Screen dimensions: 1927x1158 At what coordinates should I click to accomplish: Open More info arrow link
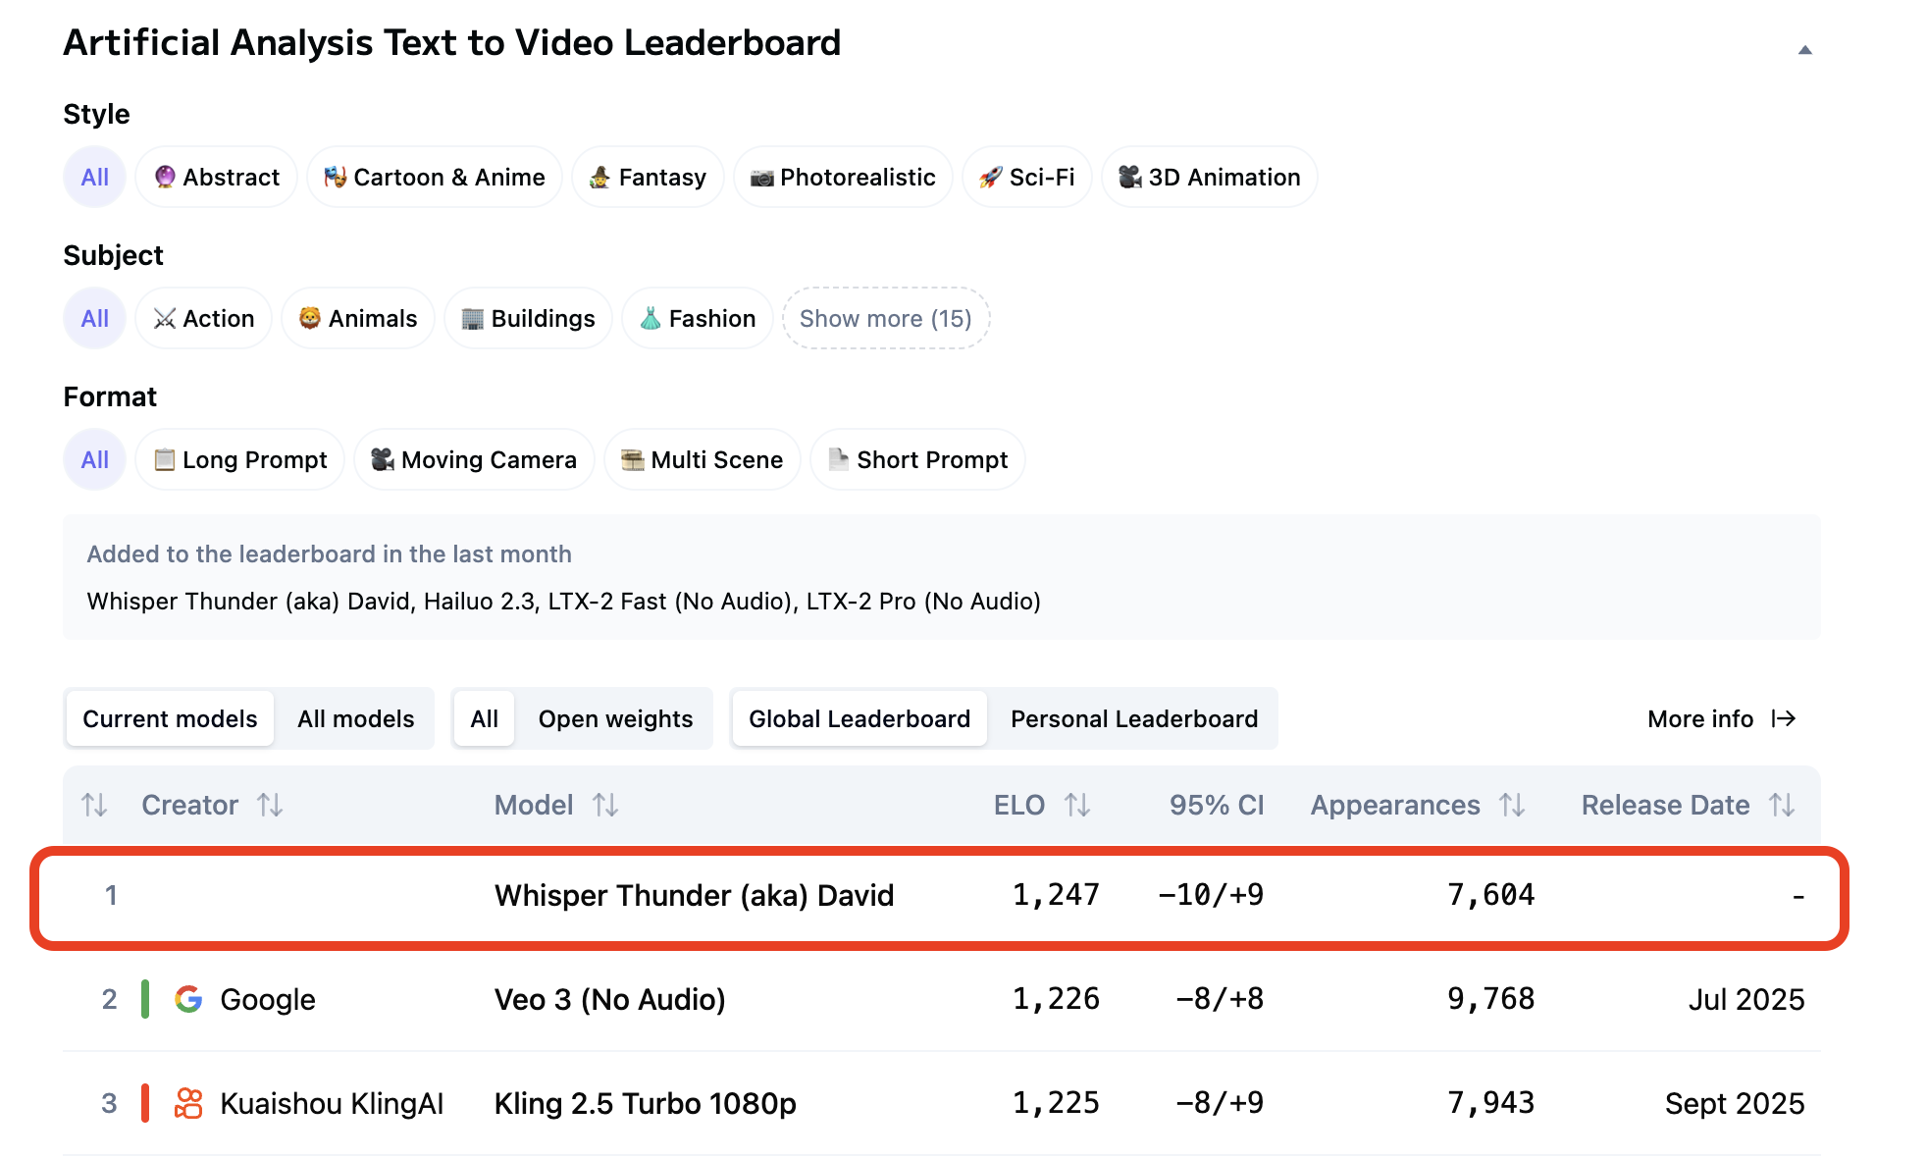tap(1721, 719)
